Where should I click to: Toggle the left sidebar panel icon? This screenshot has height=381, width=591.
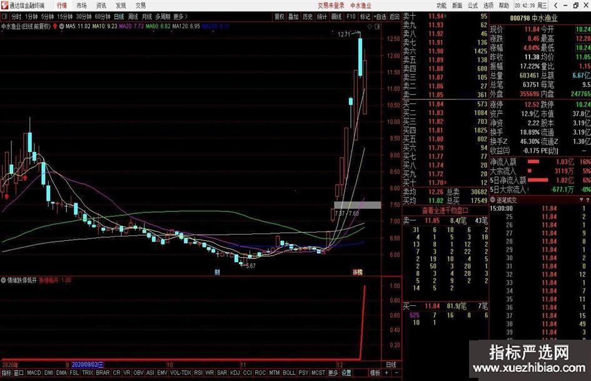click(x=4, y=17)
